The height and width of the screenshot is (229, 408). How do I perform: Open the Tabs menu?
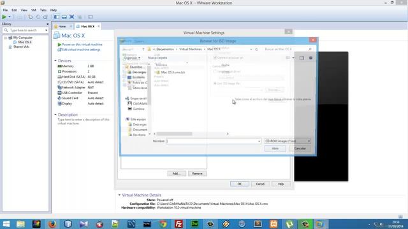pos(43,10)
